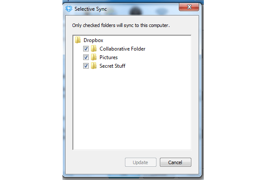Select the Secret Stuff folder name

(x=112, y=66)
